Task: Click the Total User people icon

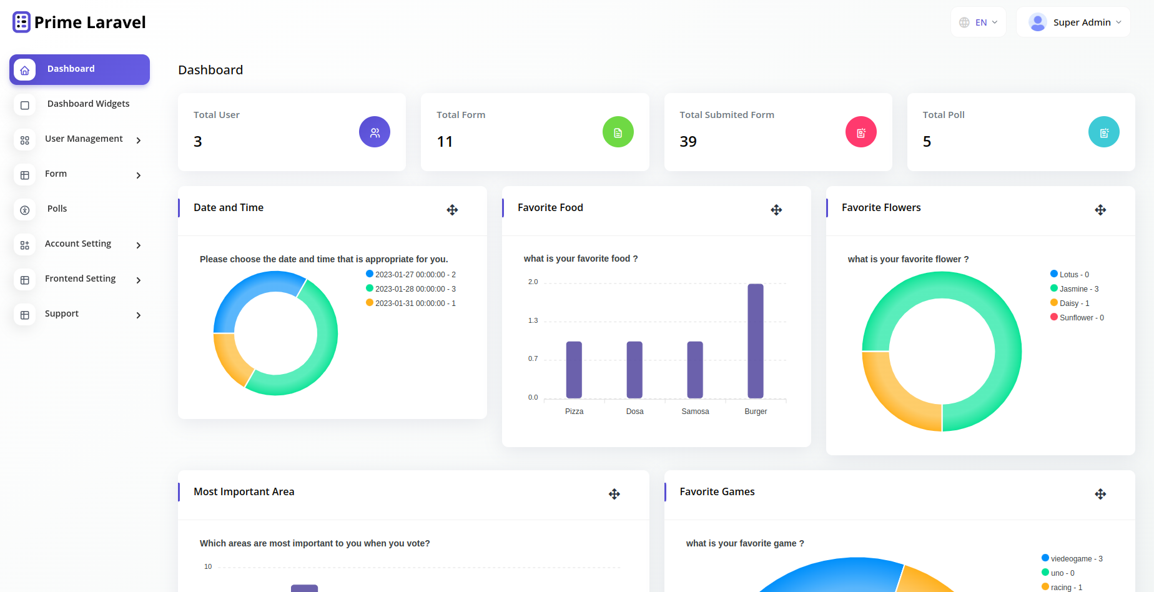Action: click(375, 132)
